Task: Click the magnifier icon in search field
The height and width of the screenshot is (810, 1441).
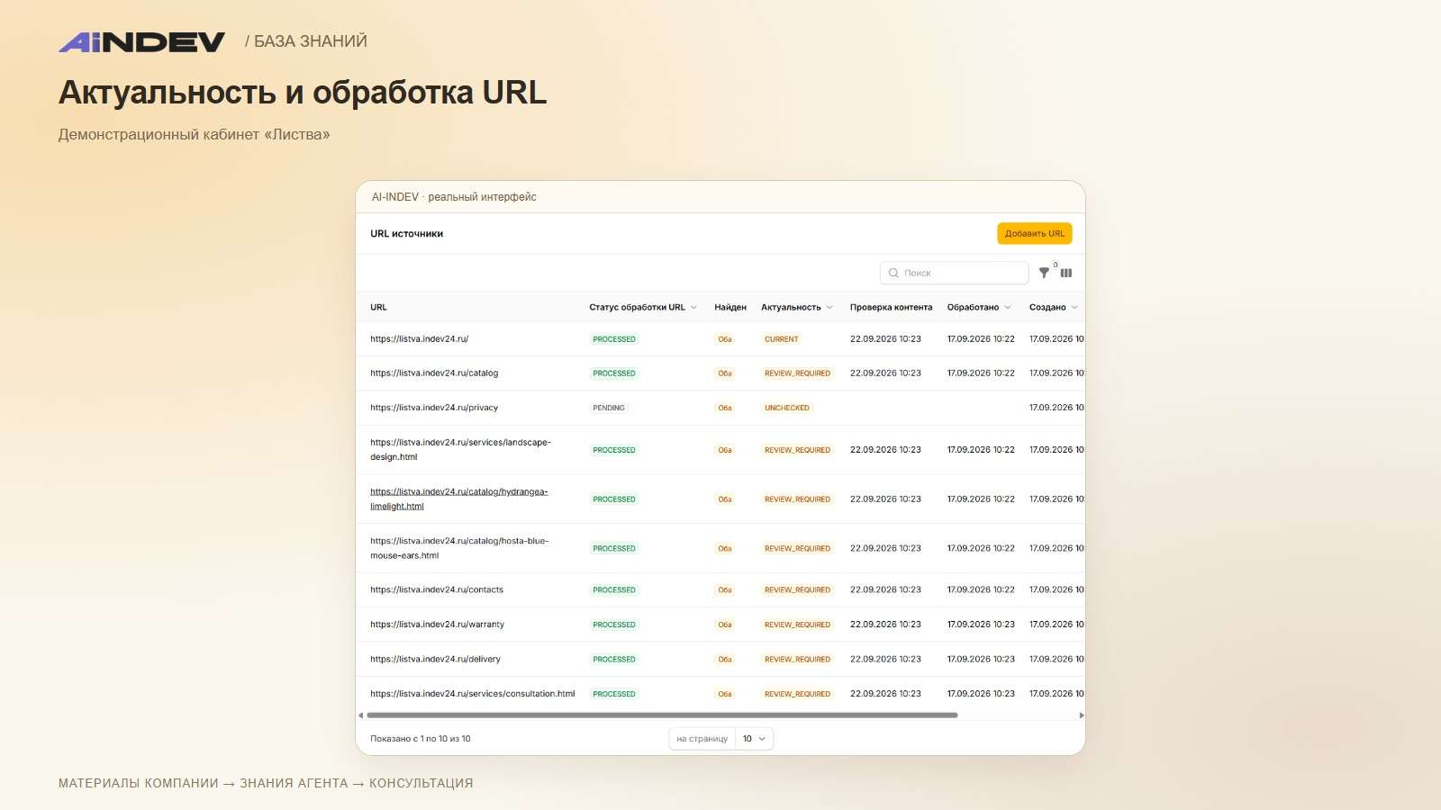Action: pyautogui.click(x=893, y=273)
